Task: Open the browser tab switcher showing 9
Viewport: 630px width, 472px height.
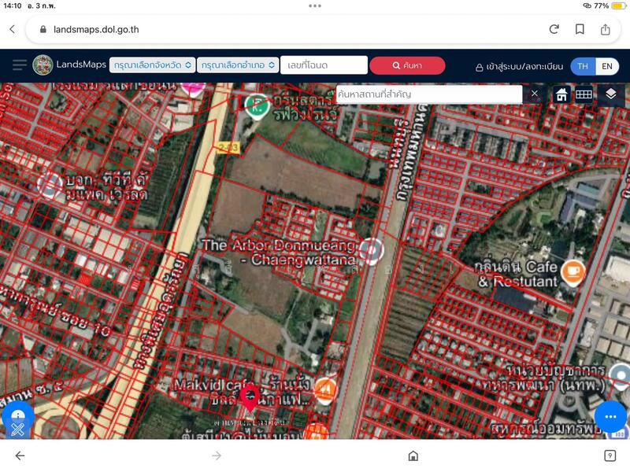Action: click(x=609, y=454)
